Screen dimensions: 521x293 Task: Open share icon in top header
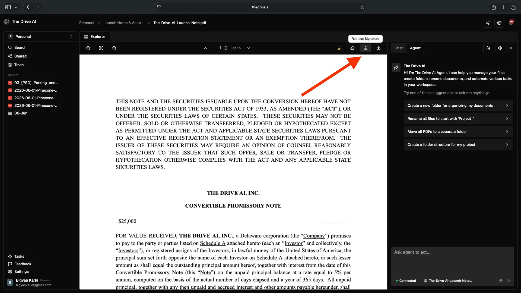tap(488, 23)
